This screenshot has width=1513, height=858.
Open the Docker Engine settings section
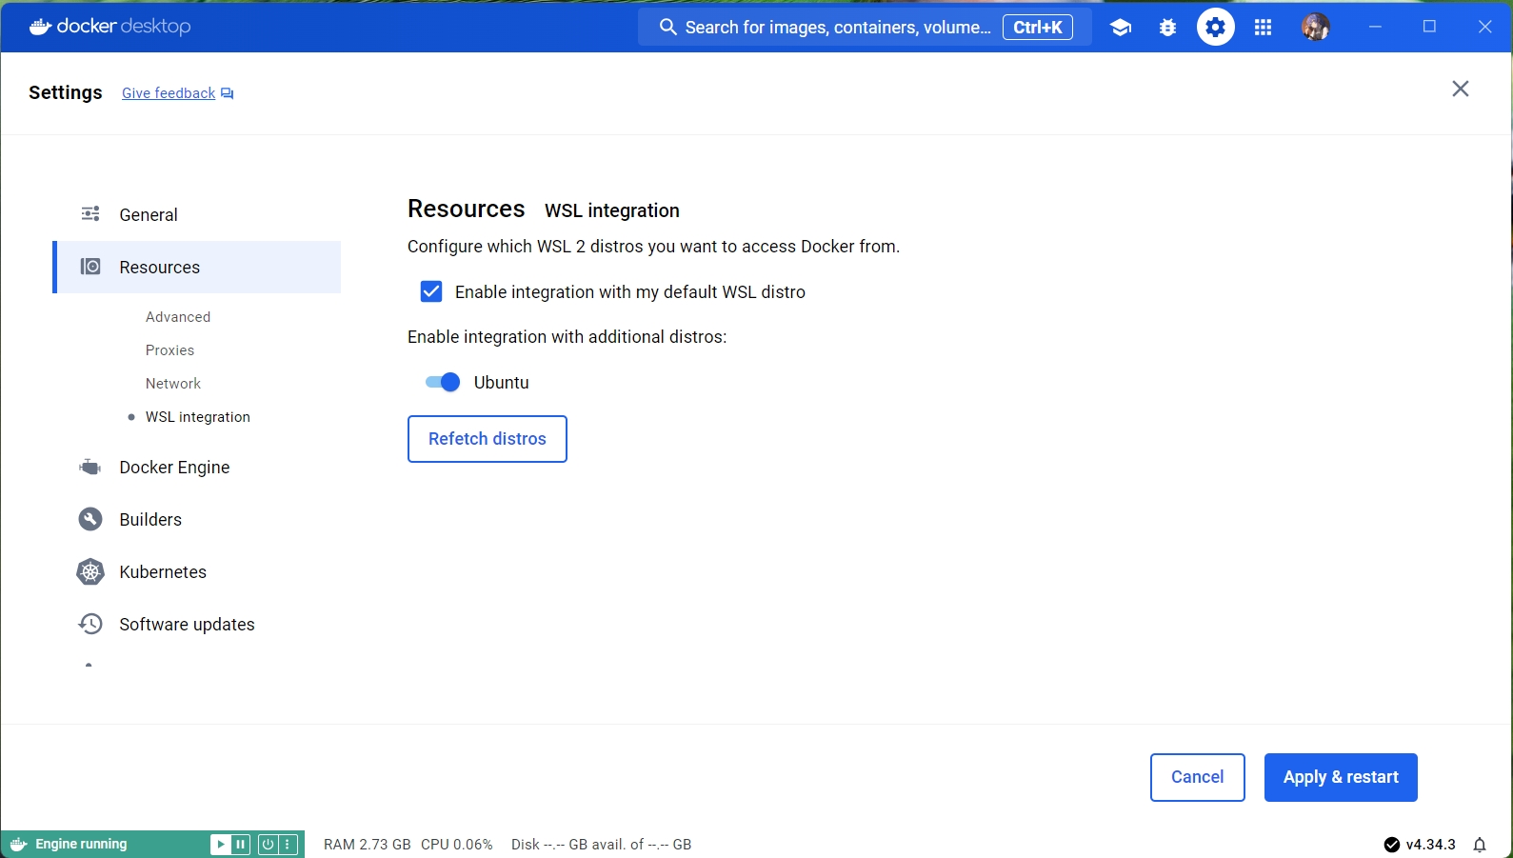(x=174, y=467)
